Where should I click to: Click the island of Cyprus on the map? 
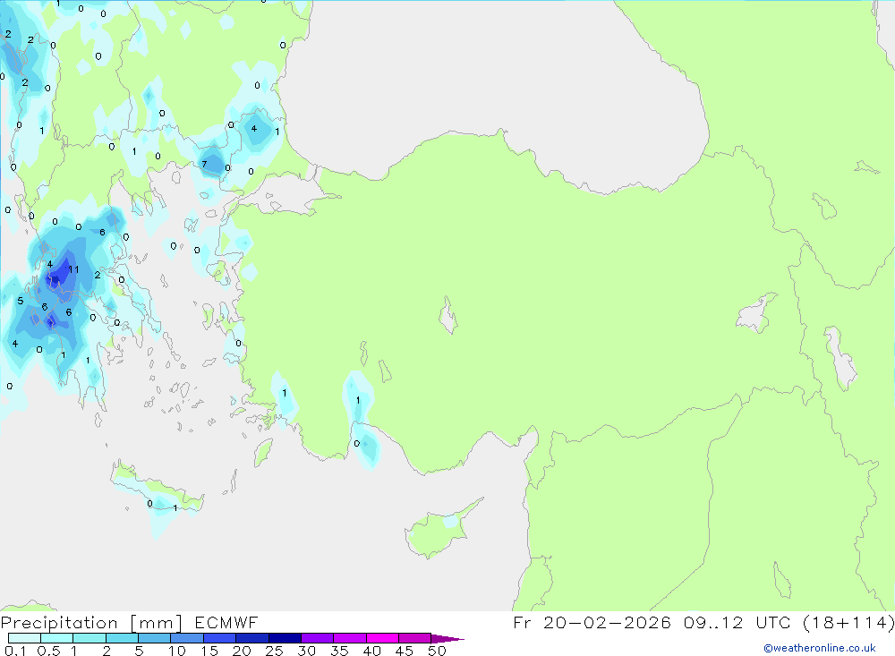click(x=437, y=532)
